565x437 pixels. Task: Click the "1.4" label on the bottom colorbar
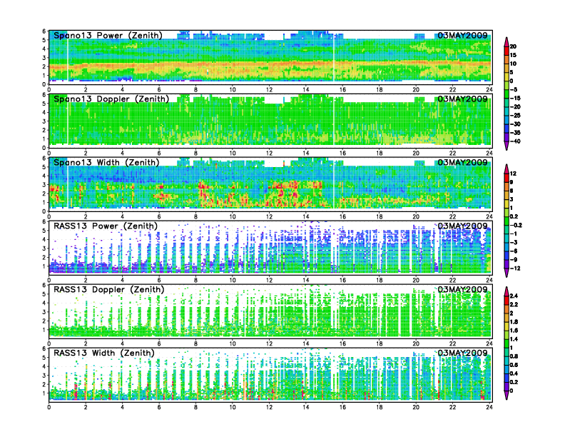point(514,339)
